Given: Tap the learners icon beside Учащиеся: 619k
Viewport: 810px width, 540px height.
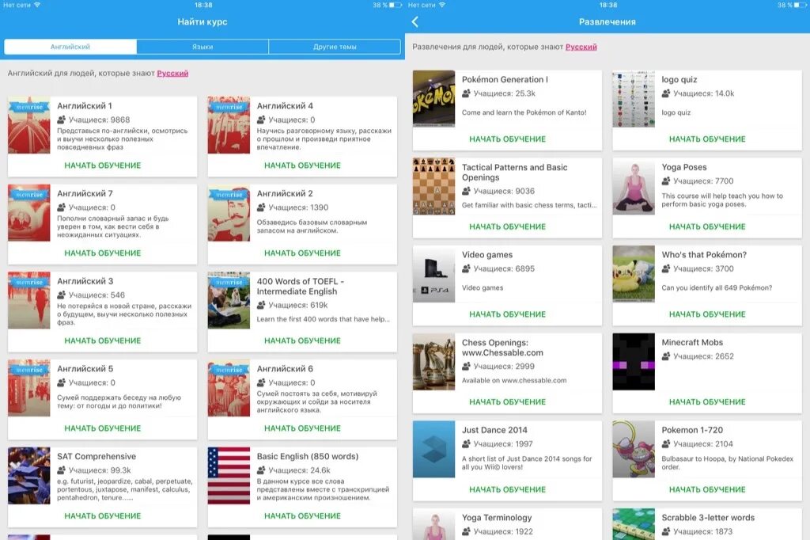Looking at the screenshot, I should click(x=261, y=305).
